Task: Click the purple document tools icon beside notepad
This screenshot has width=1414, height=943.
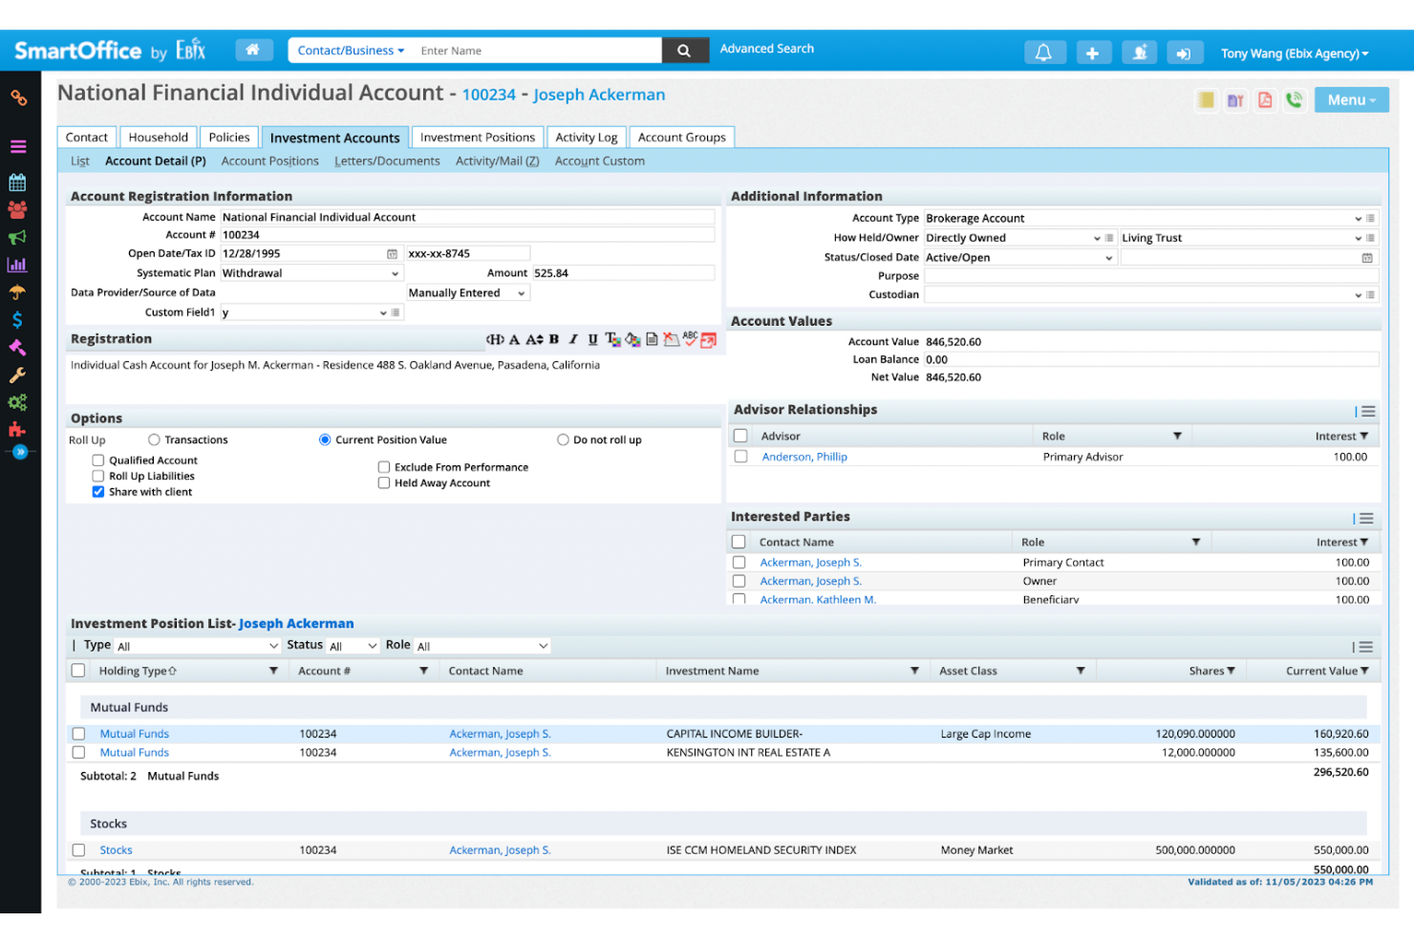Action: point(1235,99)
